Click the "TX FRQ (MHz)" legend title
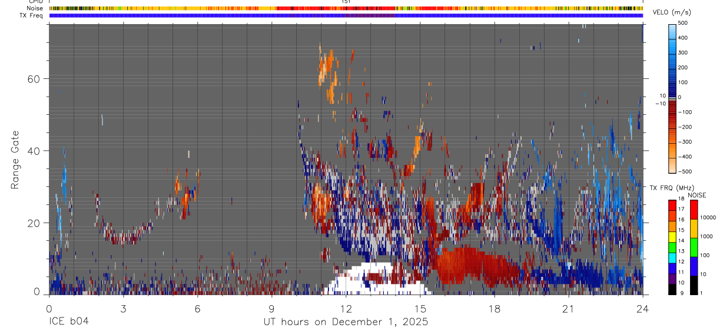 tap(672, 187)
